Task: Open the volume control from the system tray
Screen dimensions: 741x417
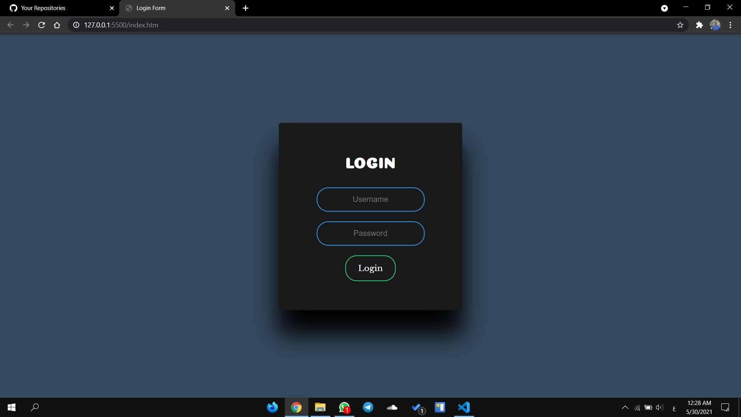Action: [660, 407]
